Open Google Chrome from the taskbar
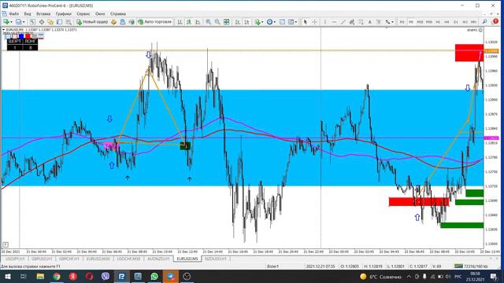 pos(57,276)
